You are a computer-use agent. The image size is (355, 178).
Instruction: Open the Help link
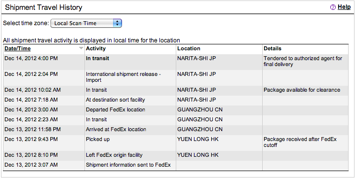pos(344,7)
